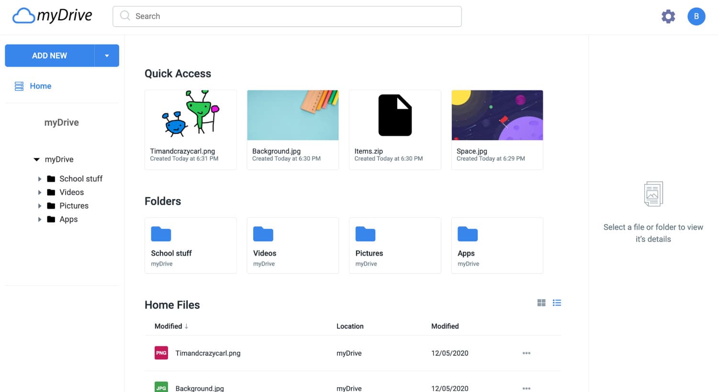Image resolution: width=718 pixels, height=392 pixels.
Task: Click the right Modified date column header
Action: click(445, 326)
